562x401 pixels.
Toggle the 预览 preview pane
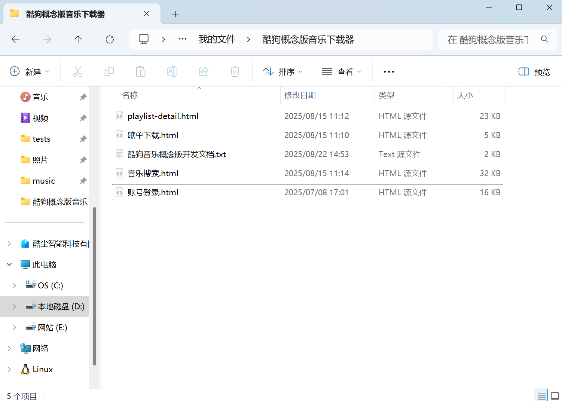(534, 72)
